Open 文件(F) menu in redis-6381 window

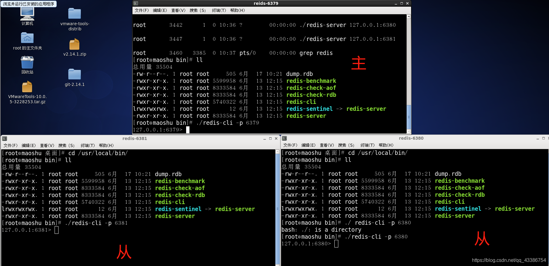click(x=10, y=145)
